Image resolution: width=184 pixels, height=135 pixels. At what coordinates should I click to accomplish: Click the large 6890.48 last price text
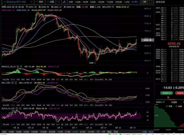click(x=174, y=44)
